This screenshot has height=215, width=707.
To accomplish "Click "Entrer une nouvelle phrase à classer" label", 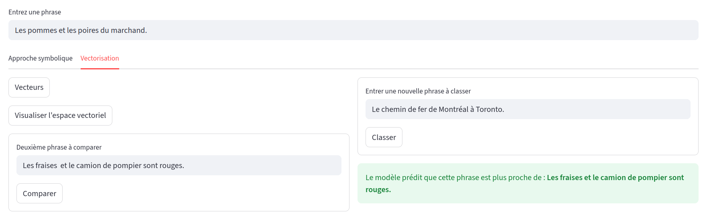I will tap(418, 91).
